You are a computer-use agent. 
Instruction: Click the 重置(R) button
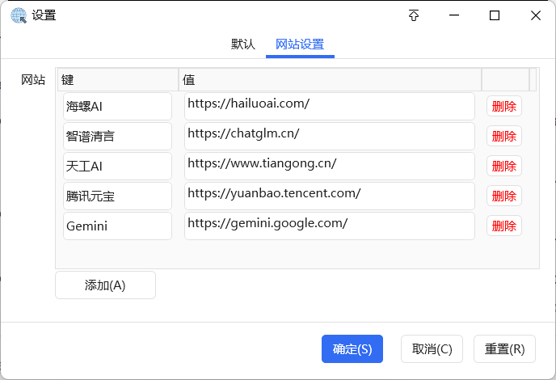click(504, 348)
